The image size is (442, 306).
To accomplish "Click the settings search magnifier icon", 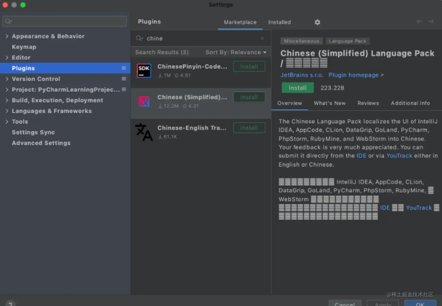I will pos(8,21).
